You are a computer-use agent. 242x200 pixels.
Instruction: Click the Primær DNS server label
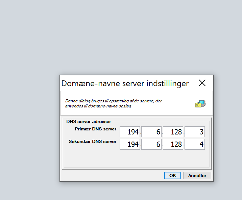coord(96,129)
